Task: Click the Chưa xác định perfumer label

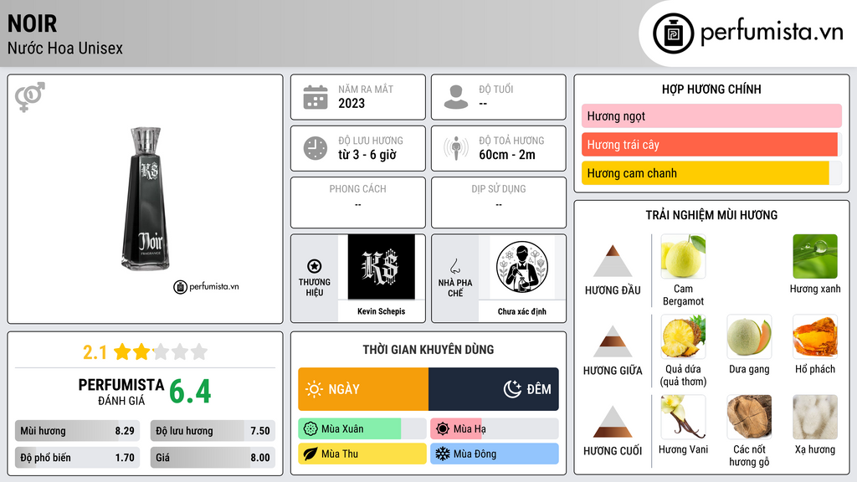Action: point(522,311)
